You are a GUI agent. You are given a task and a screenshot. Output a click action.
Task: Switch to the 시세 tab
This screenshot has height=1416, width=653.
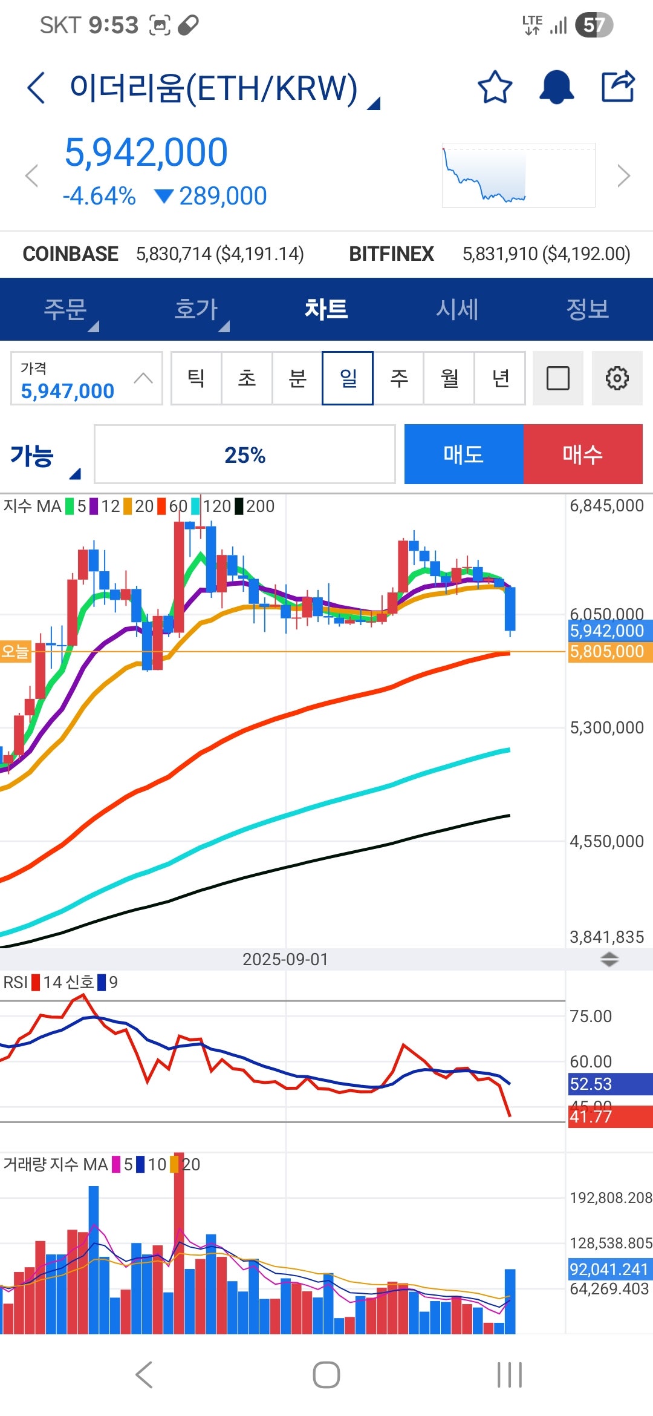(x=457, y=309)
